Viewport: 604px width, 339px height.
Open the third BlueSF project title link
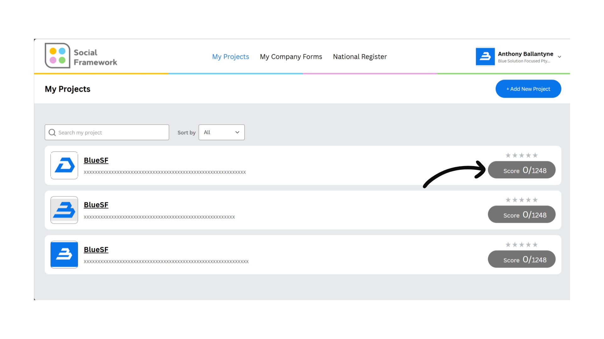coord(96,250)
